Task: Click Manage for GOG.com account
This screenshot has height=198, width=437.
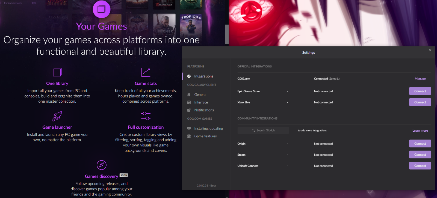Action: point(420,79)
